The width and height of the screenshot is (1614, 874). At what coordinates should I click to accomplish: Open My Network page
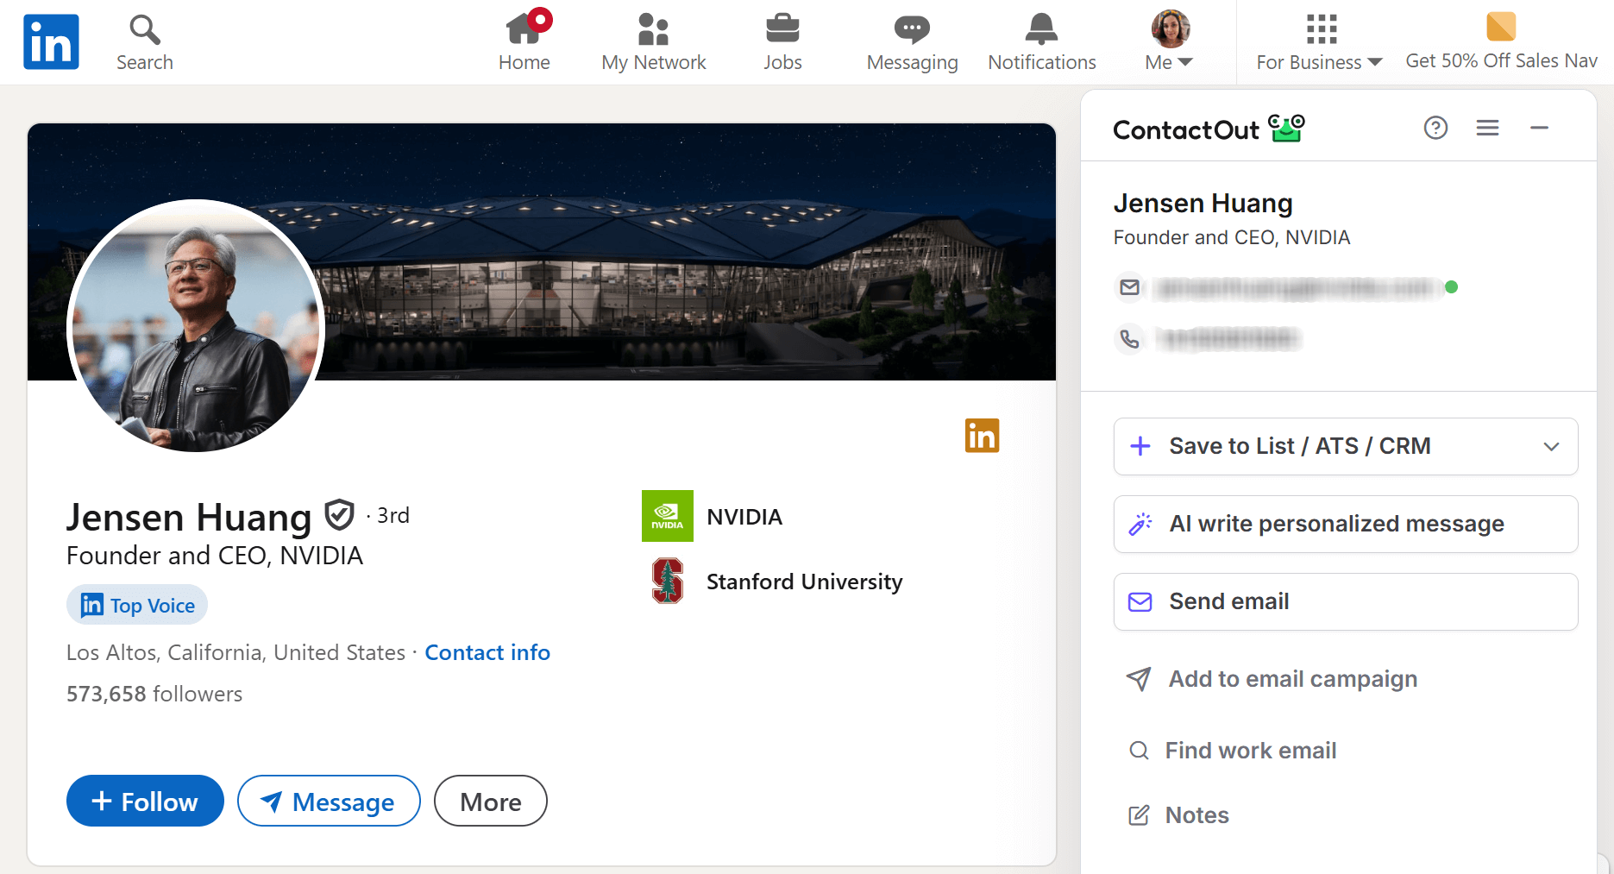[653, 41]
